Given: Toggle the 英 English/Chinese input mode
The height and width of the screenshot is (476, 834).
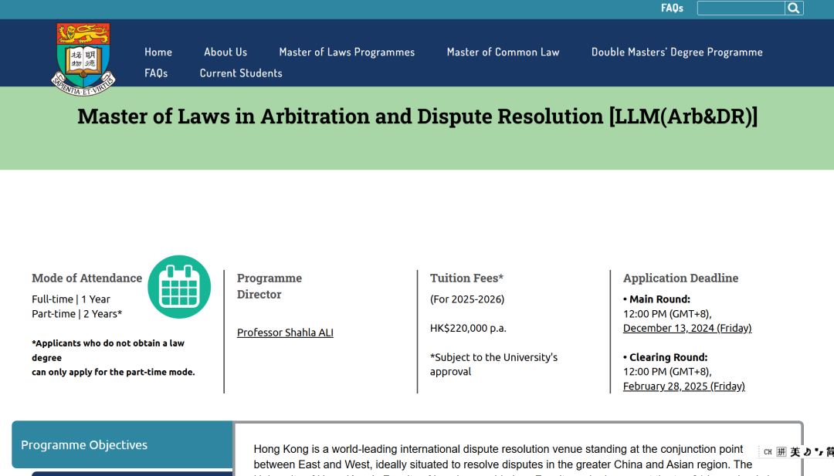Looking at the screenshot, I should click(x=795, y=452).
